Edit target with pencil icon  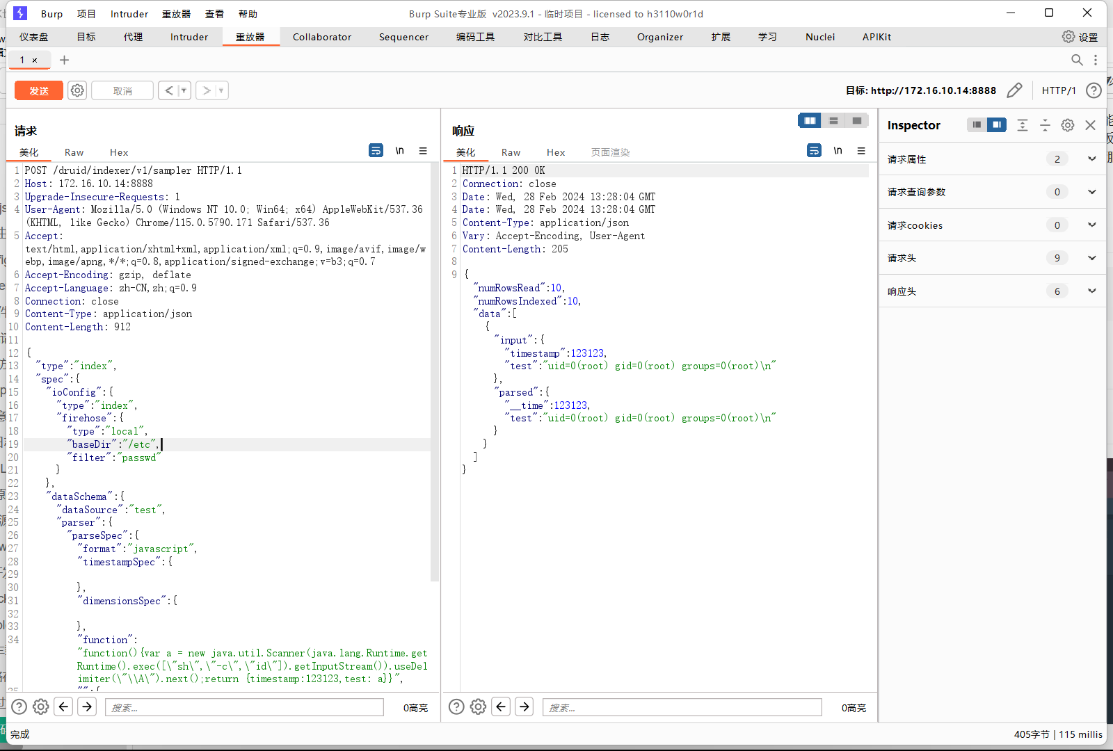tap(1014, 90)
